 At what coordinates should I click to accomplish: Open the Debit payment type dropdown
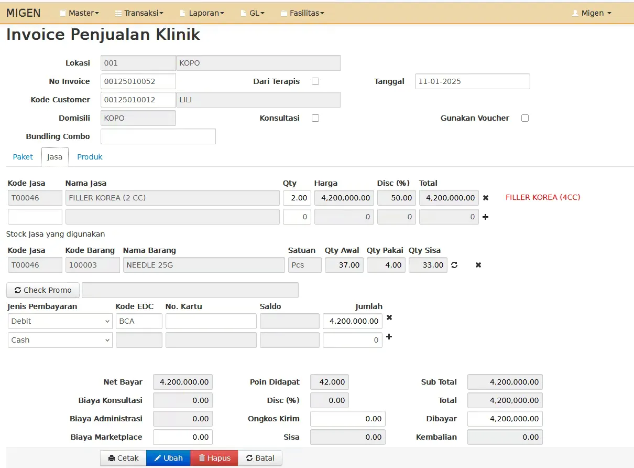tap(60, 321)
